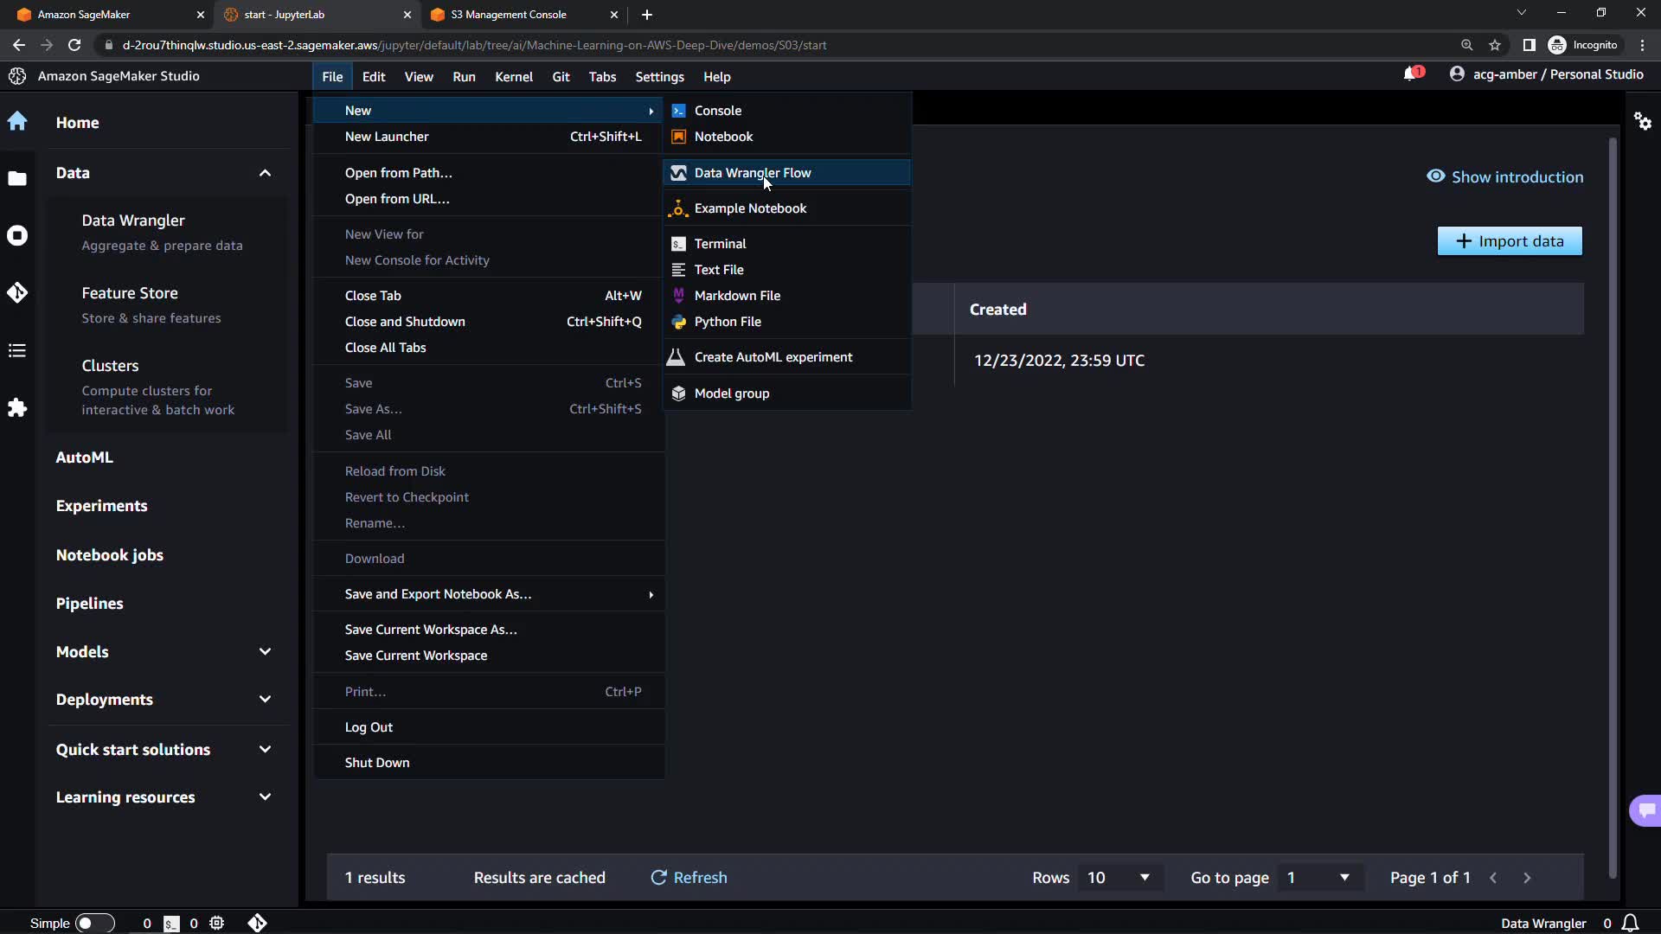This screenshot has width=1661, height=934.
Task: Toggle the Simple mode switch
Action: click(94, 923)
